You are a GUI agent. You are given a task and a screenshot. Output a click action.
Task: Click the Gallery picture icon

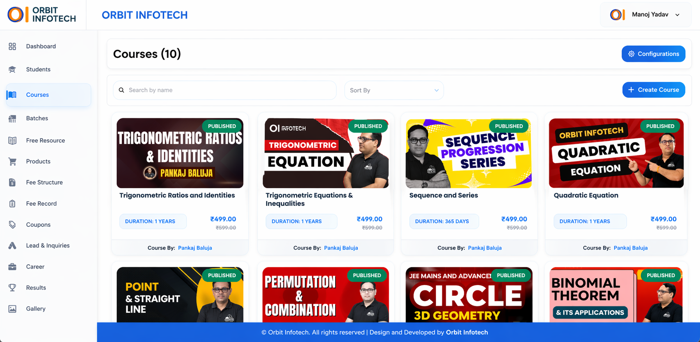[x=12, y=309]
